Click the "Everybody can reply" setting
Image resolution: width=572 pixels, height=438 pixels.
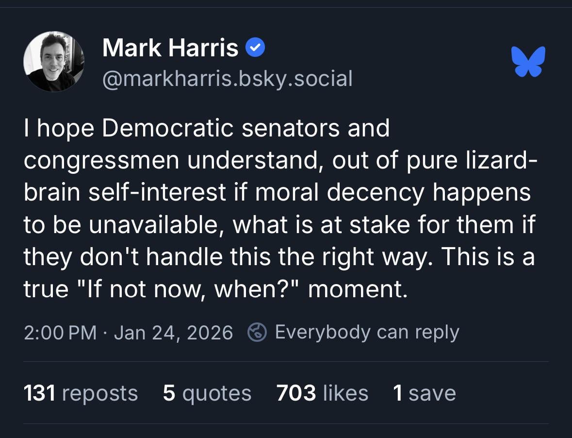366,333
